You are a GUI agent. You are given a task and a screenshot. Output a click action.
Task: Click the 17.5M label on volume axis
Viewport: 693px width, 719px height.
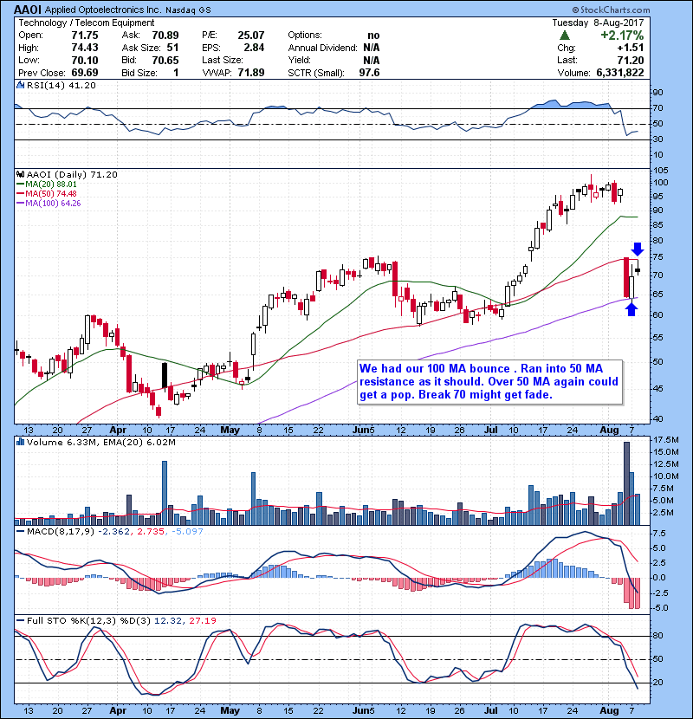point(666,440)
